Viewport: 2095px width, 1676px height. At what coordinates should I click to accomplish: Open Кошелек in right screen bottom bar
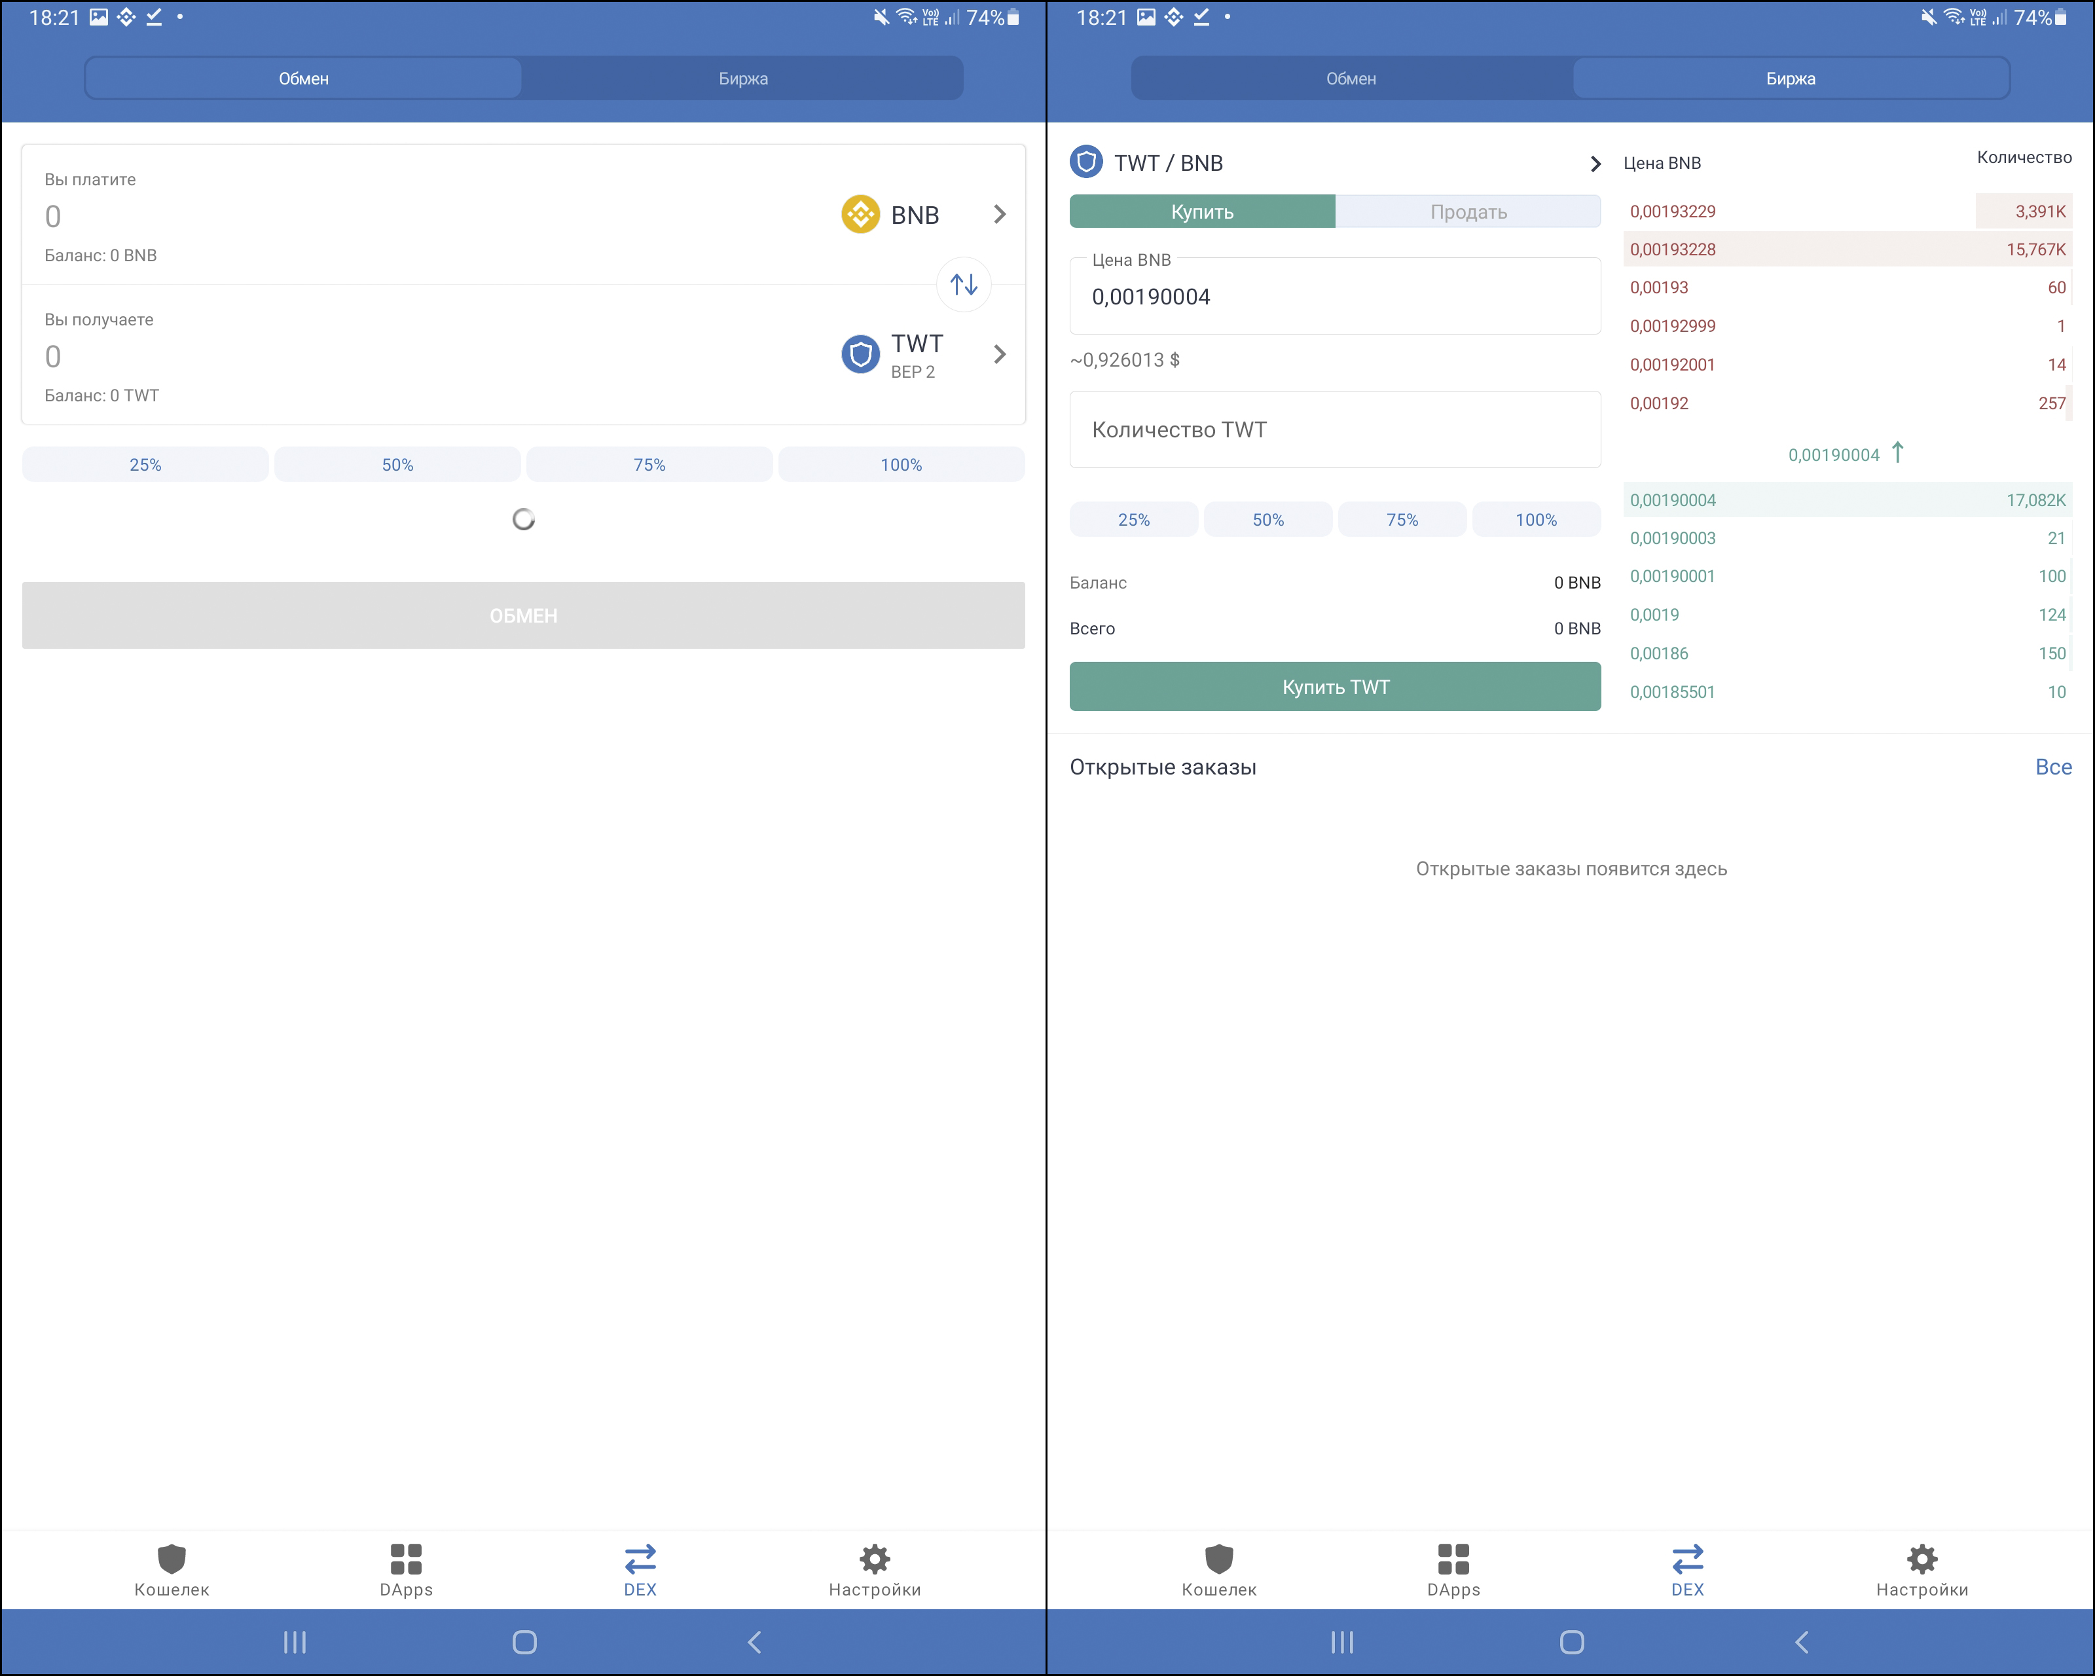(1220, 1570)
